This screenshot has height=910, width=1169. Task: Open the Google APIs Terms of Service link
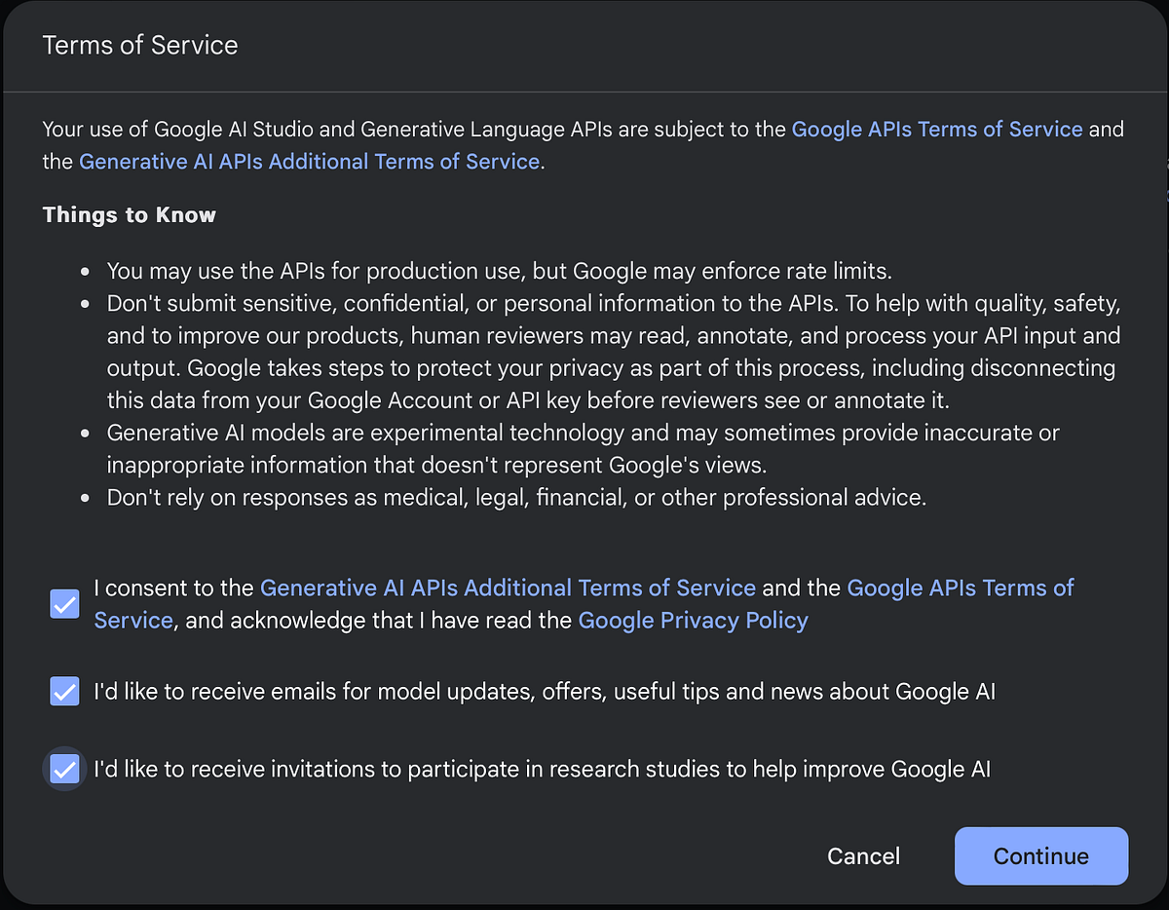point(937,129)
